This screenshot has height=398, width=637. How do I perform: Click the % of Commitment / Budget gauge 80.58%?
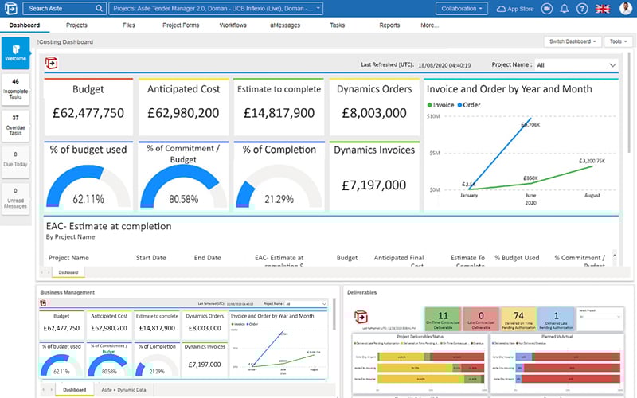(x=183, y=185)
